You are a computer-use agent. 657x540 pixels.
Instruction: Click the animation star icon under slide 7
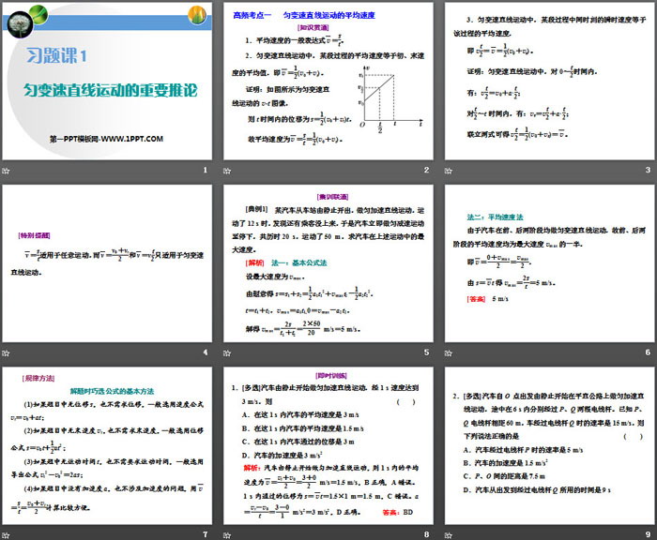tap(6, 535)
